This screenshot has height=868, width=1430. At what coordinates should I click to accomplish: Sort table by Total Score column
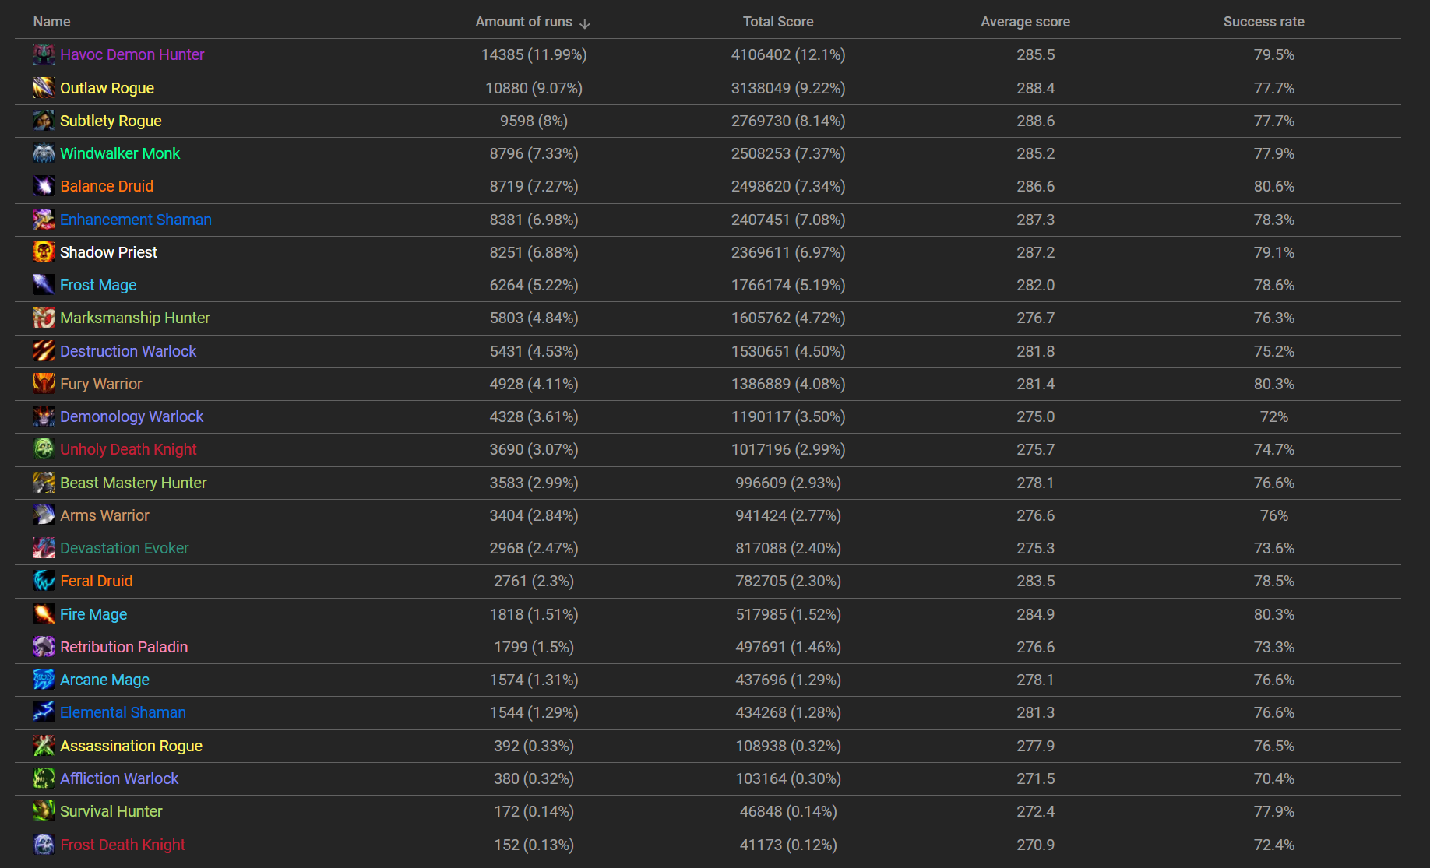click(778, 22)
